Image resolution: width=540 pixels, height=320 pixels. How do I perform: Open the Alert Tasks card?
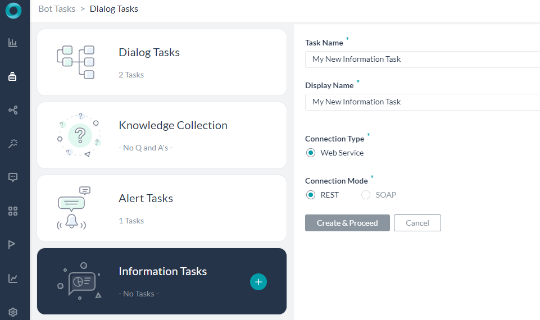162,208
